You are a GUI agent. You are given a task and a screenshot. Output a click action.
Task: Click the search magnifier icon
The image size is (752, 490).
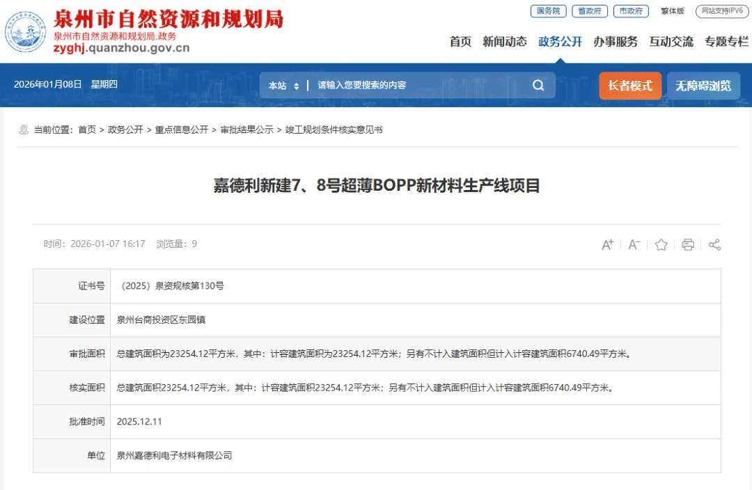coord(538,86)
